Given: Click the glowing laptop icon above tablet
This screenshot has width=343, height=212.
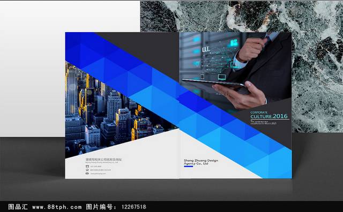Looking at the screenshot, I should tap(221, 77).
